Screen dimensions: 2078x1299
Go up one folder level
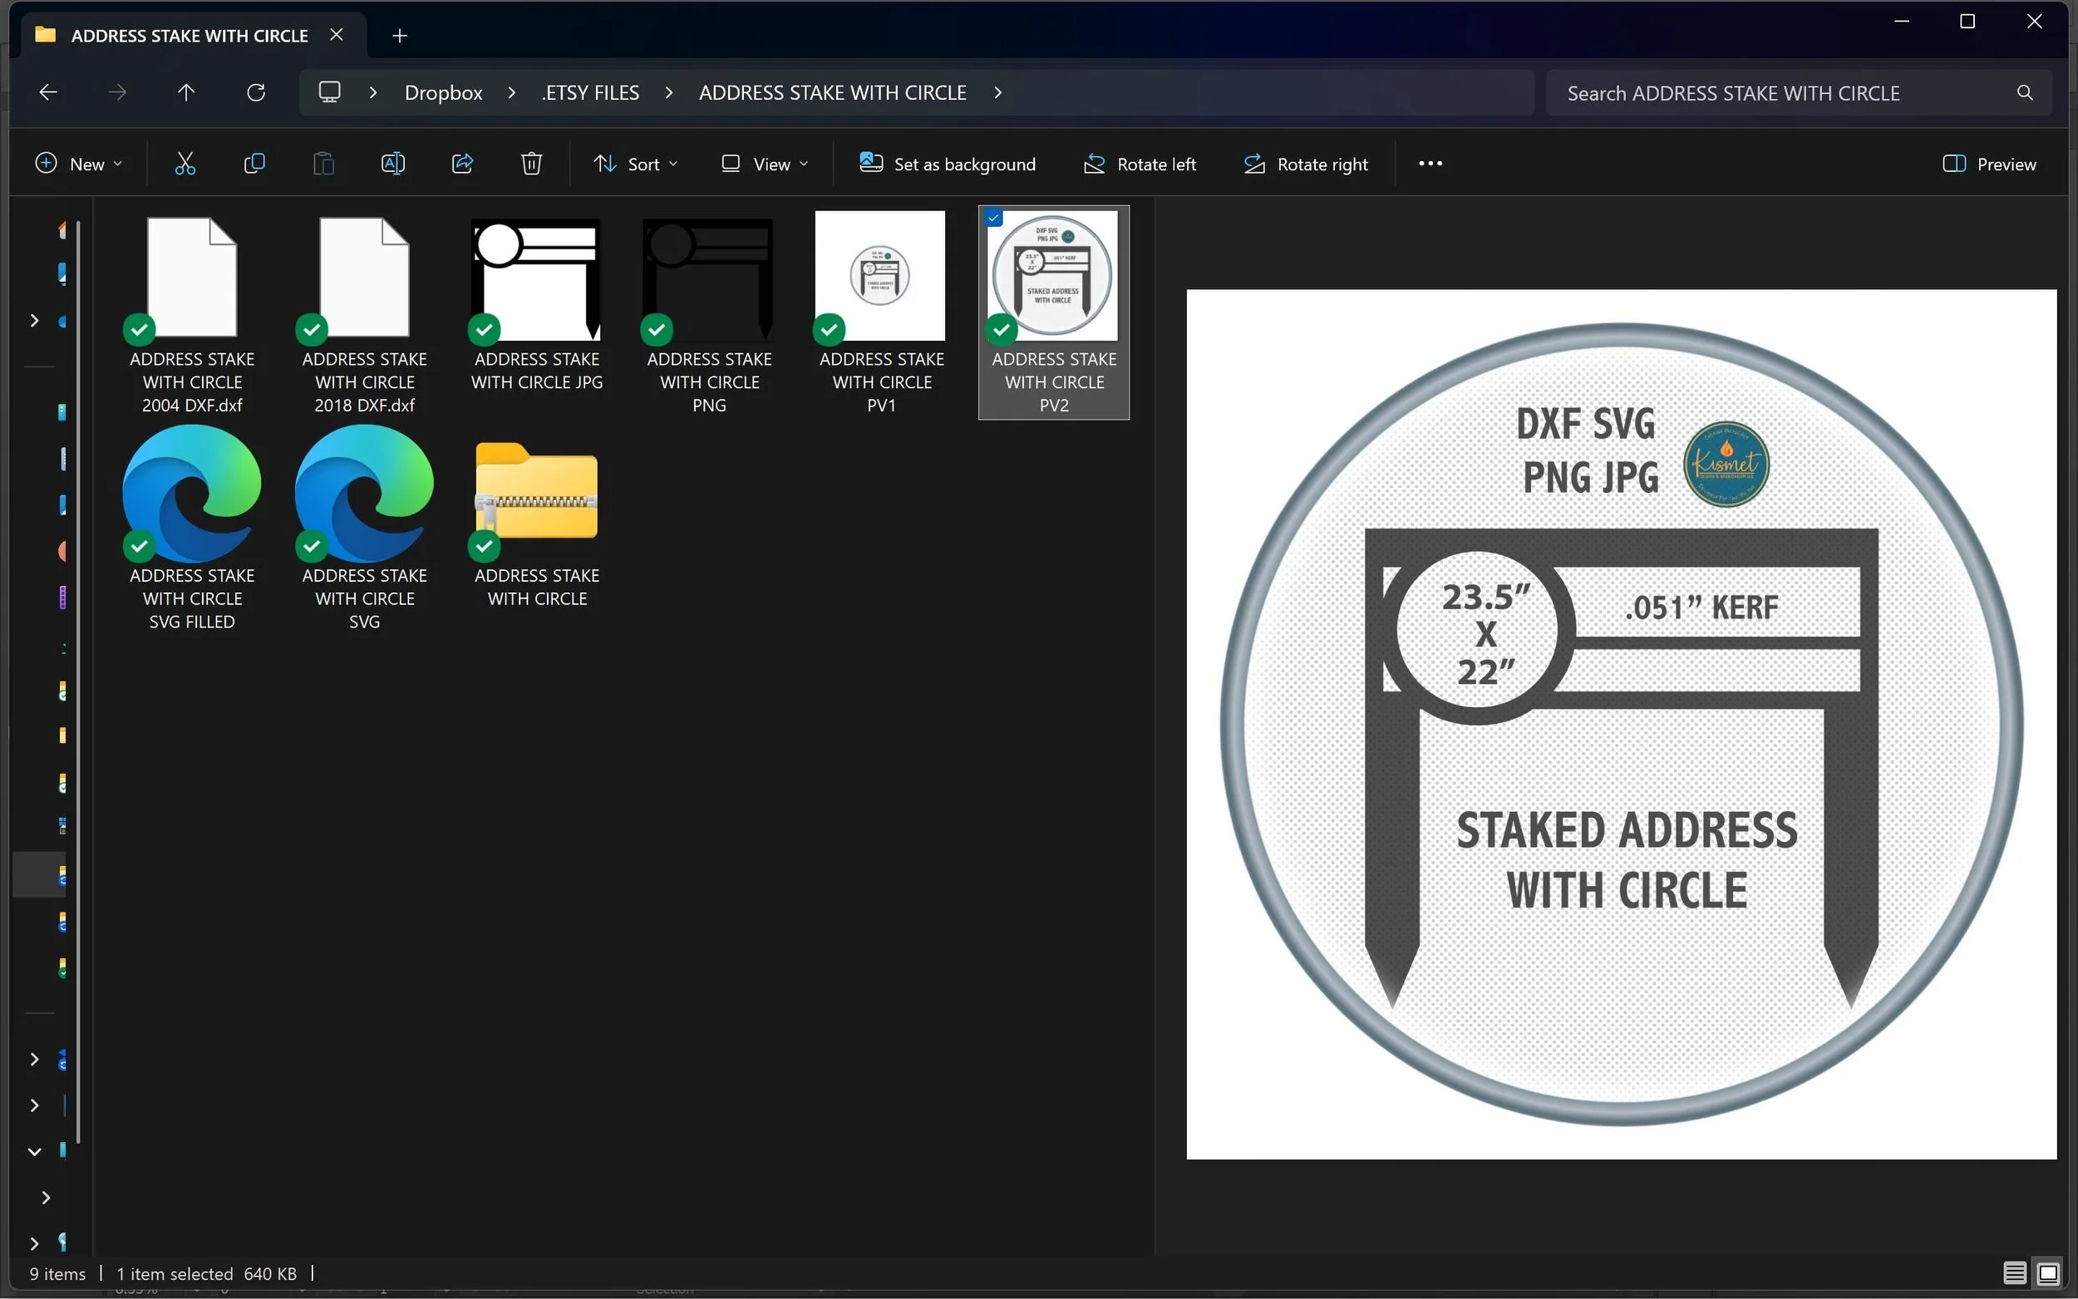click(x=186, y=93)
